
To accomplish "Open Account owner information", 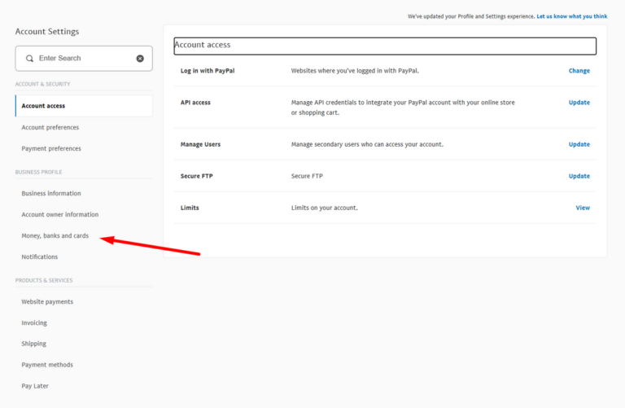I will [59, 214].
